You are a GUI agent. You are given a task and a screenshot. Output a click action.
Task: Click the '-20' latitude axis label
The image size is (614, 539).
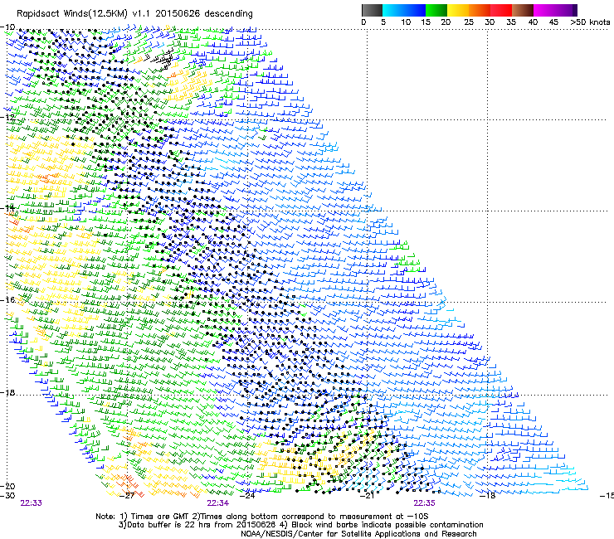click(7, 486)
